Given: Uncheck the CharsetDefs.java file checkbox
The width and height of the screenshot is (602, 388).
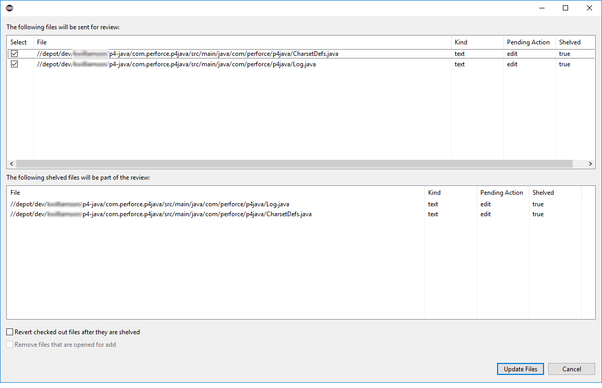Looking at the screenshot, I should point(15,54).
